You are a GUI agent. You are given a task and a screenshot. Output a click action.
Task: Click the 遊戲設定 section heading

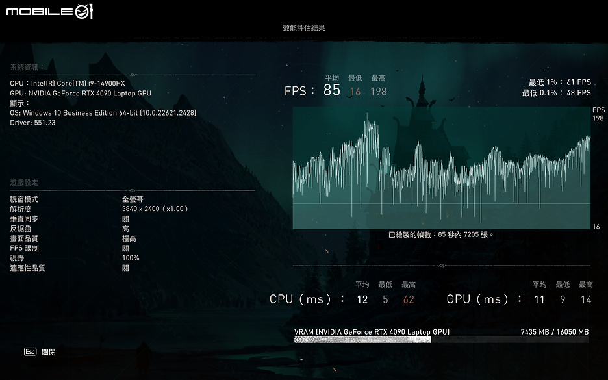click(24, 183)
